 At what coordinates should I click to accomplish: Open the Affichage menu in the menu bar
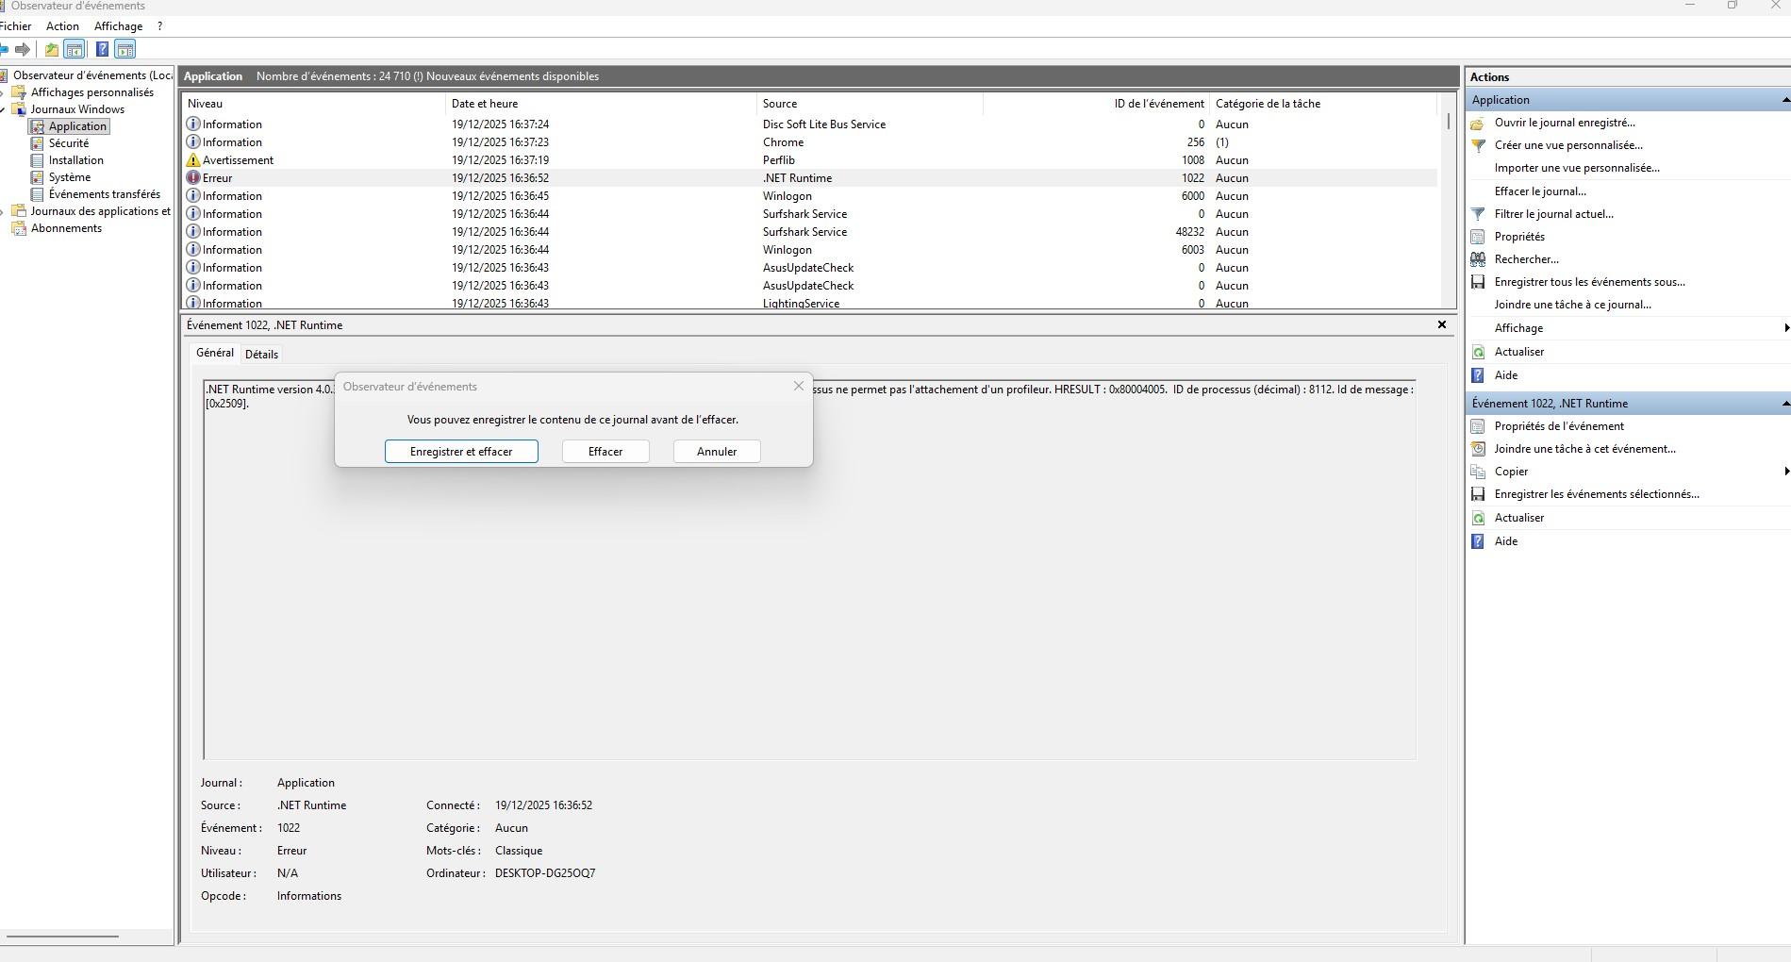[x=118, y=26]
